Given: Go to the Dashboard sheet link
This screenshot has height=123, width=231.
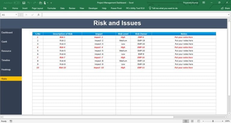Looking at the screenshot, I should 7,33.
